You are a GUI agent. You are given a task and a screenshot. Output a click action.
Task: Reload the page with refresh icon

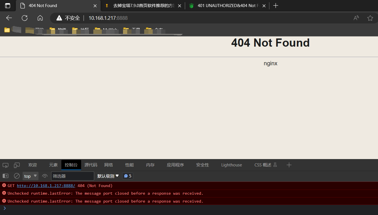(x=25, y=18)
